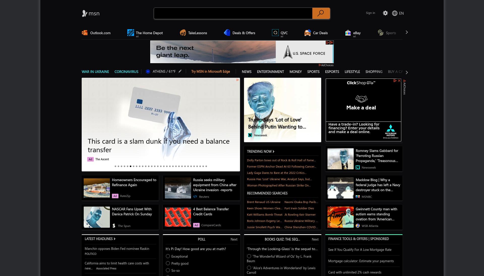Click the pencil icon to edit weather location

click(x=180, y=71)
